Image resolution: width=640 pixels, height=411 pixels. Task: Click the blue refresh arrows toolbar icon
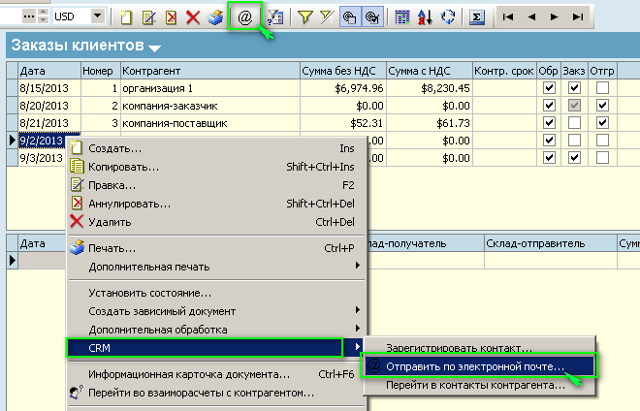click(448, 17)
